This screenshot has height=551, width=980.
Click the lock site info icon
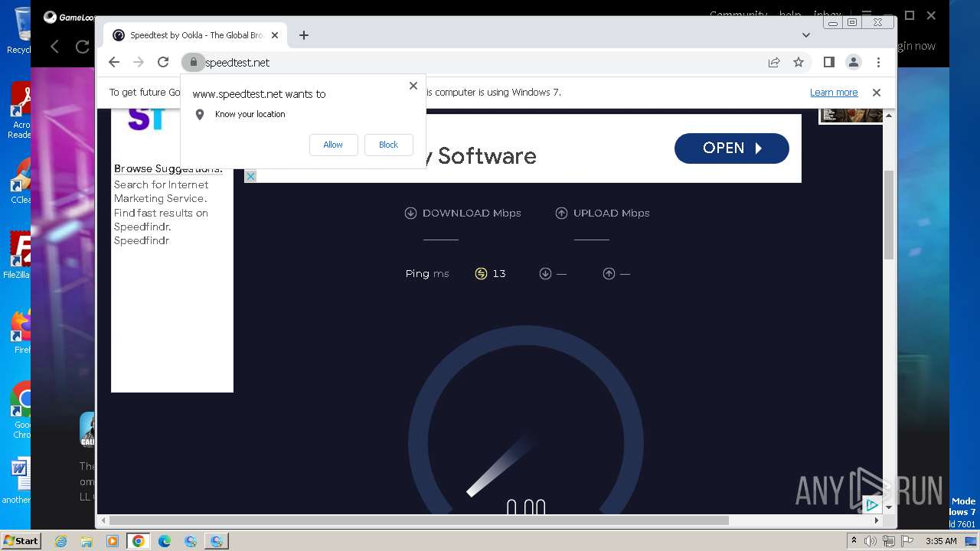194,62
